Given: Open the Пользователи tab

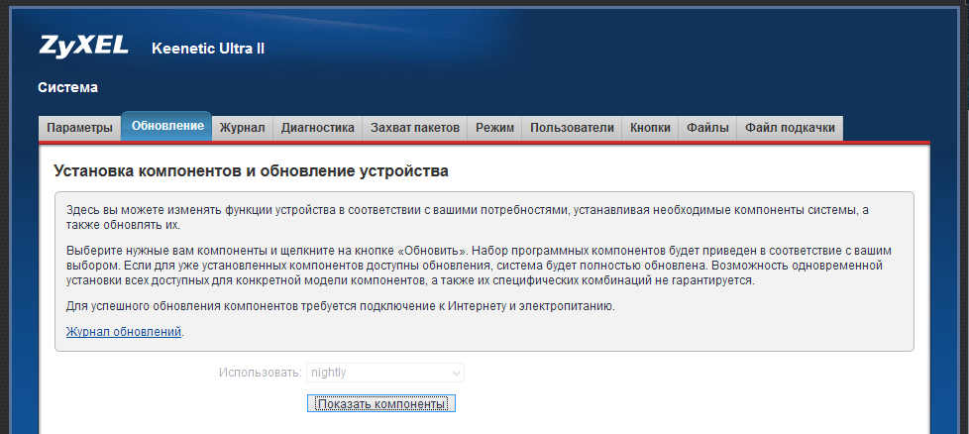Looking at the screenshot, I should coord(572,128).
